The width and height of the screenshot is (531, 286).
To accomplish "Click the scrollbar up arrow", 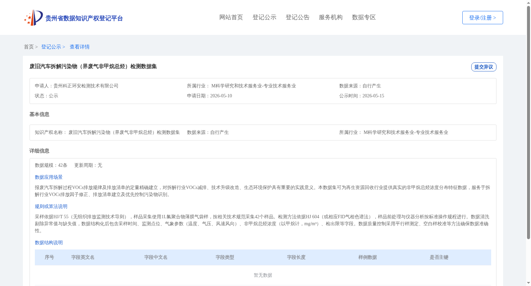I will 528,3.
